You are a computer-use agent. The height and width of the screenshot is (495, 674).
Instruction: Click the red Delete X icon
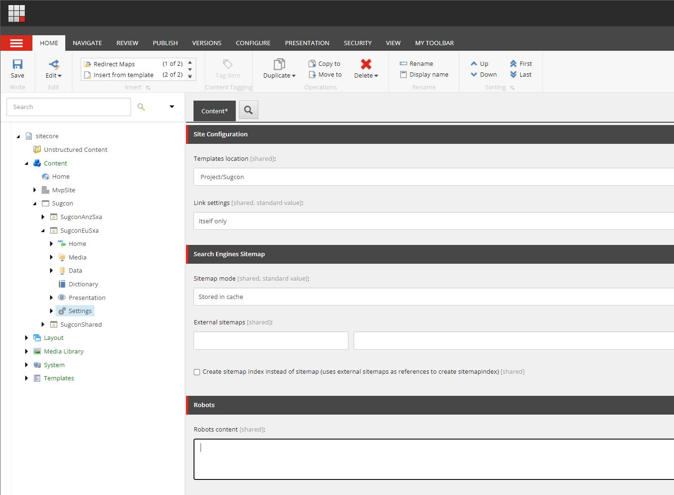(x=366, y=64)
